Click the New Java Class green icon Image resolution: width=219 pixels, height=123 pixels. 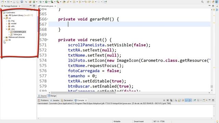(x=34, y=2)
